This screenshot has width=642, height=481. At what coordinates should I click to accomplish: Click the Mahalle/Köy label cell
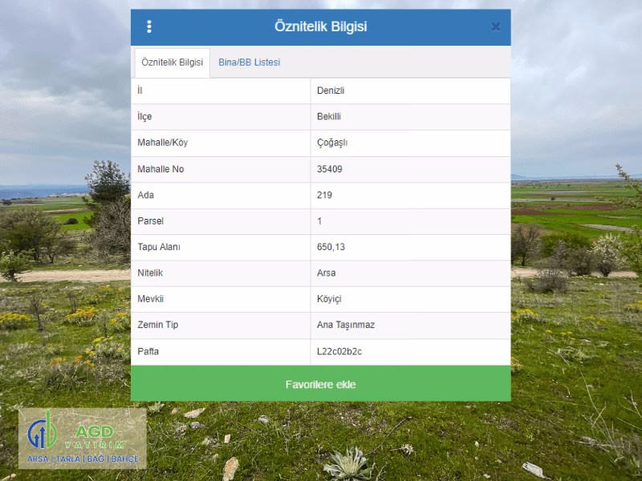221,143
